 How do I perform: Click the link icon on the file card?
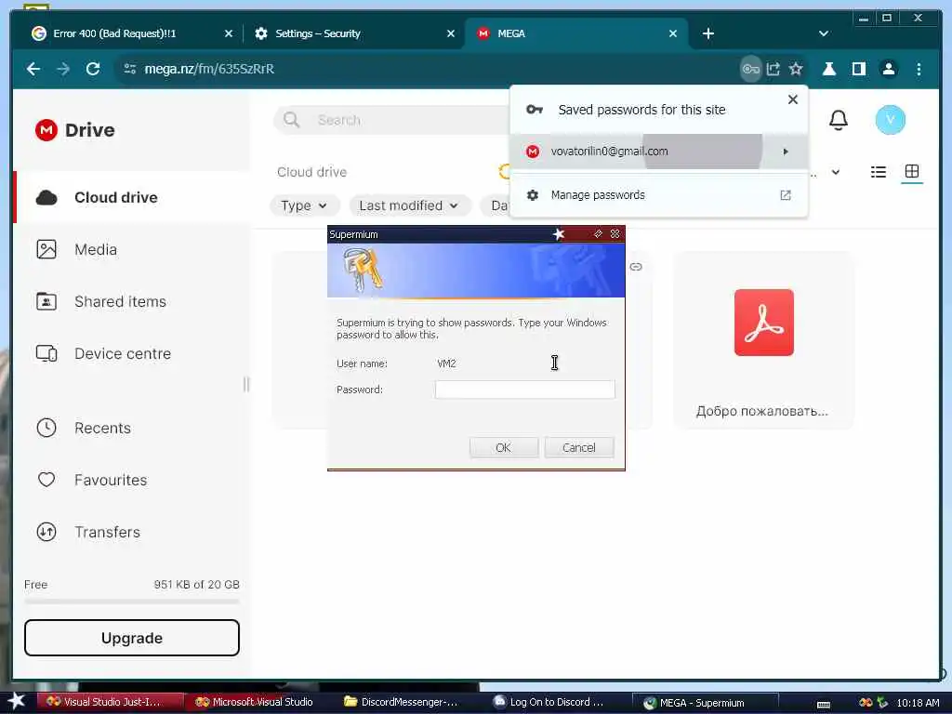(x=636, y=267)
